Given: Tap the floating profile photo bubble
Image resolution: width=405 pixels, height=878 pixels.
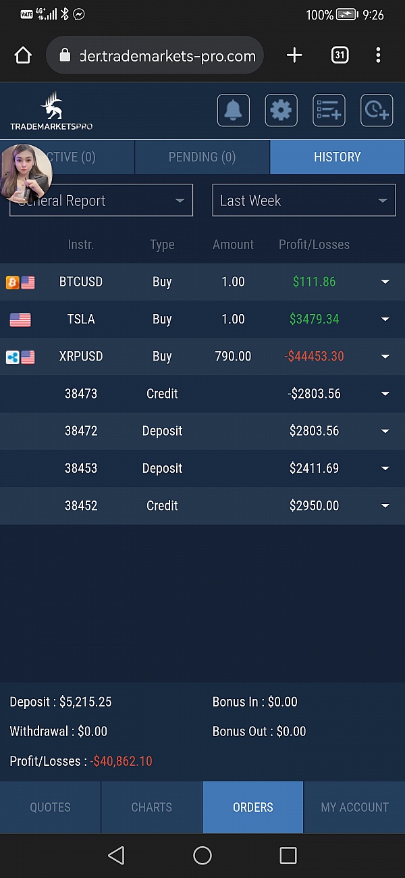Looking at the screenshot, I should coord(26,174).
